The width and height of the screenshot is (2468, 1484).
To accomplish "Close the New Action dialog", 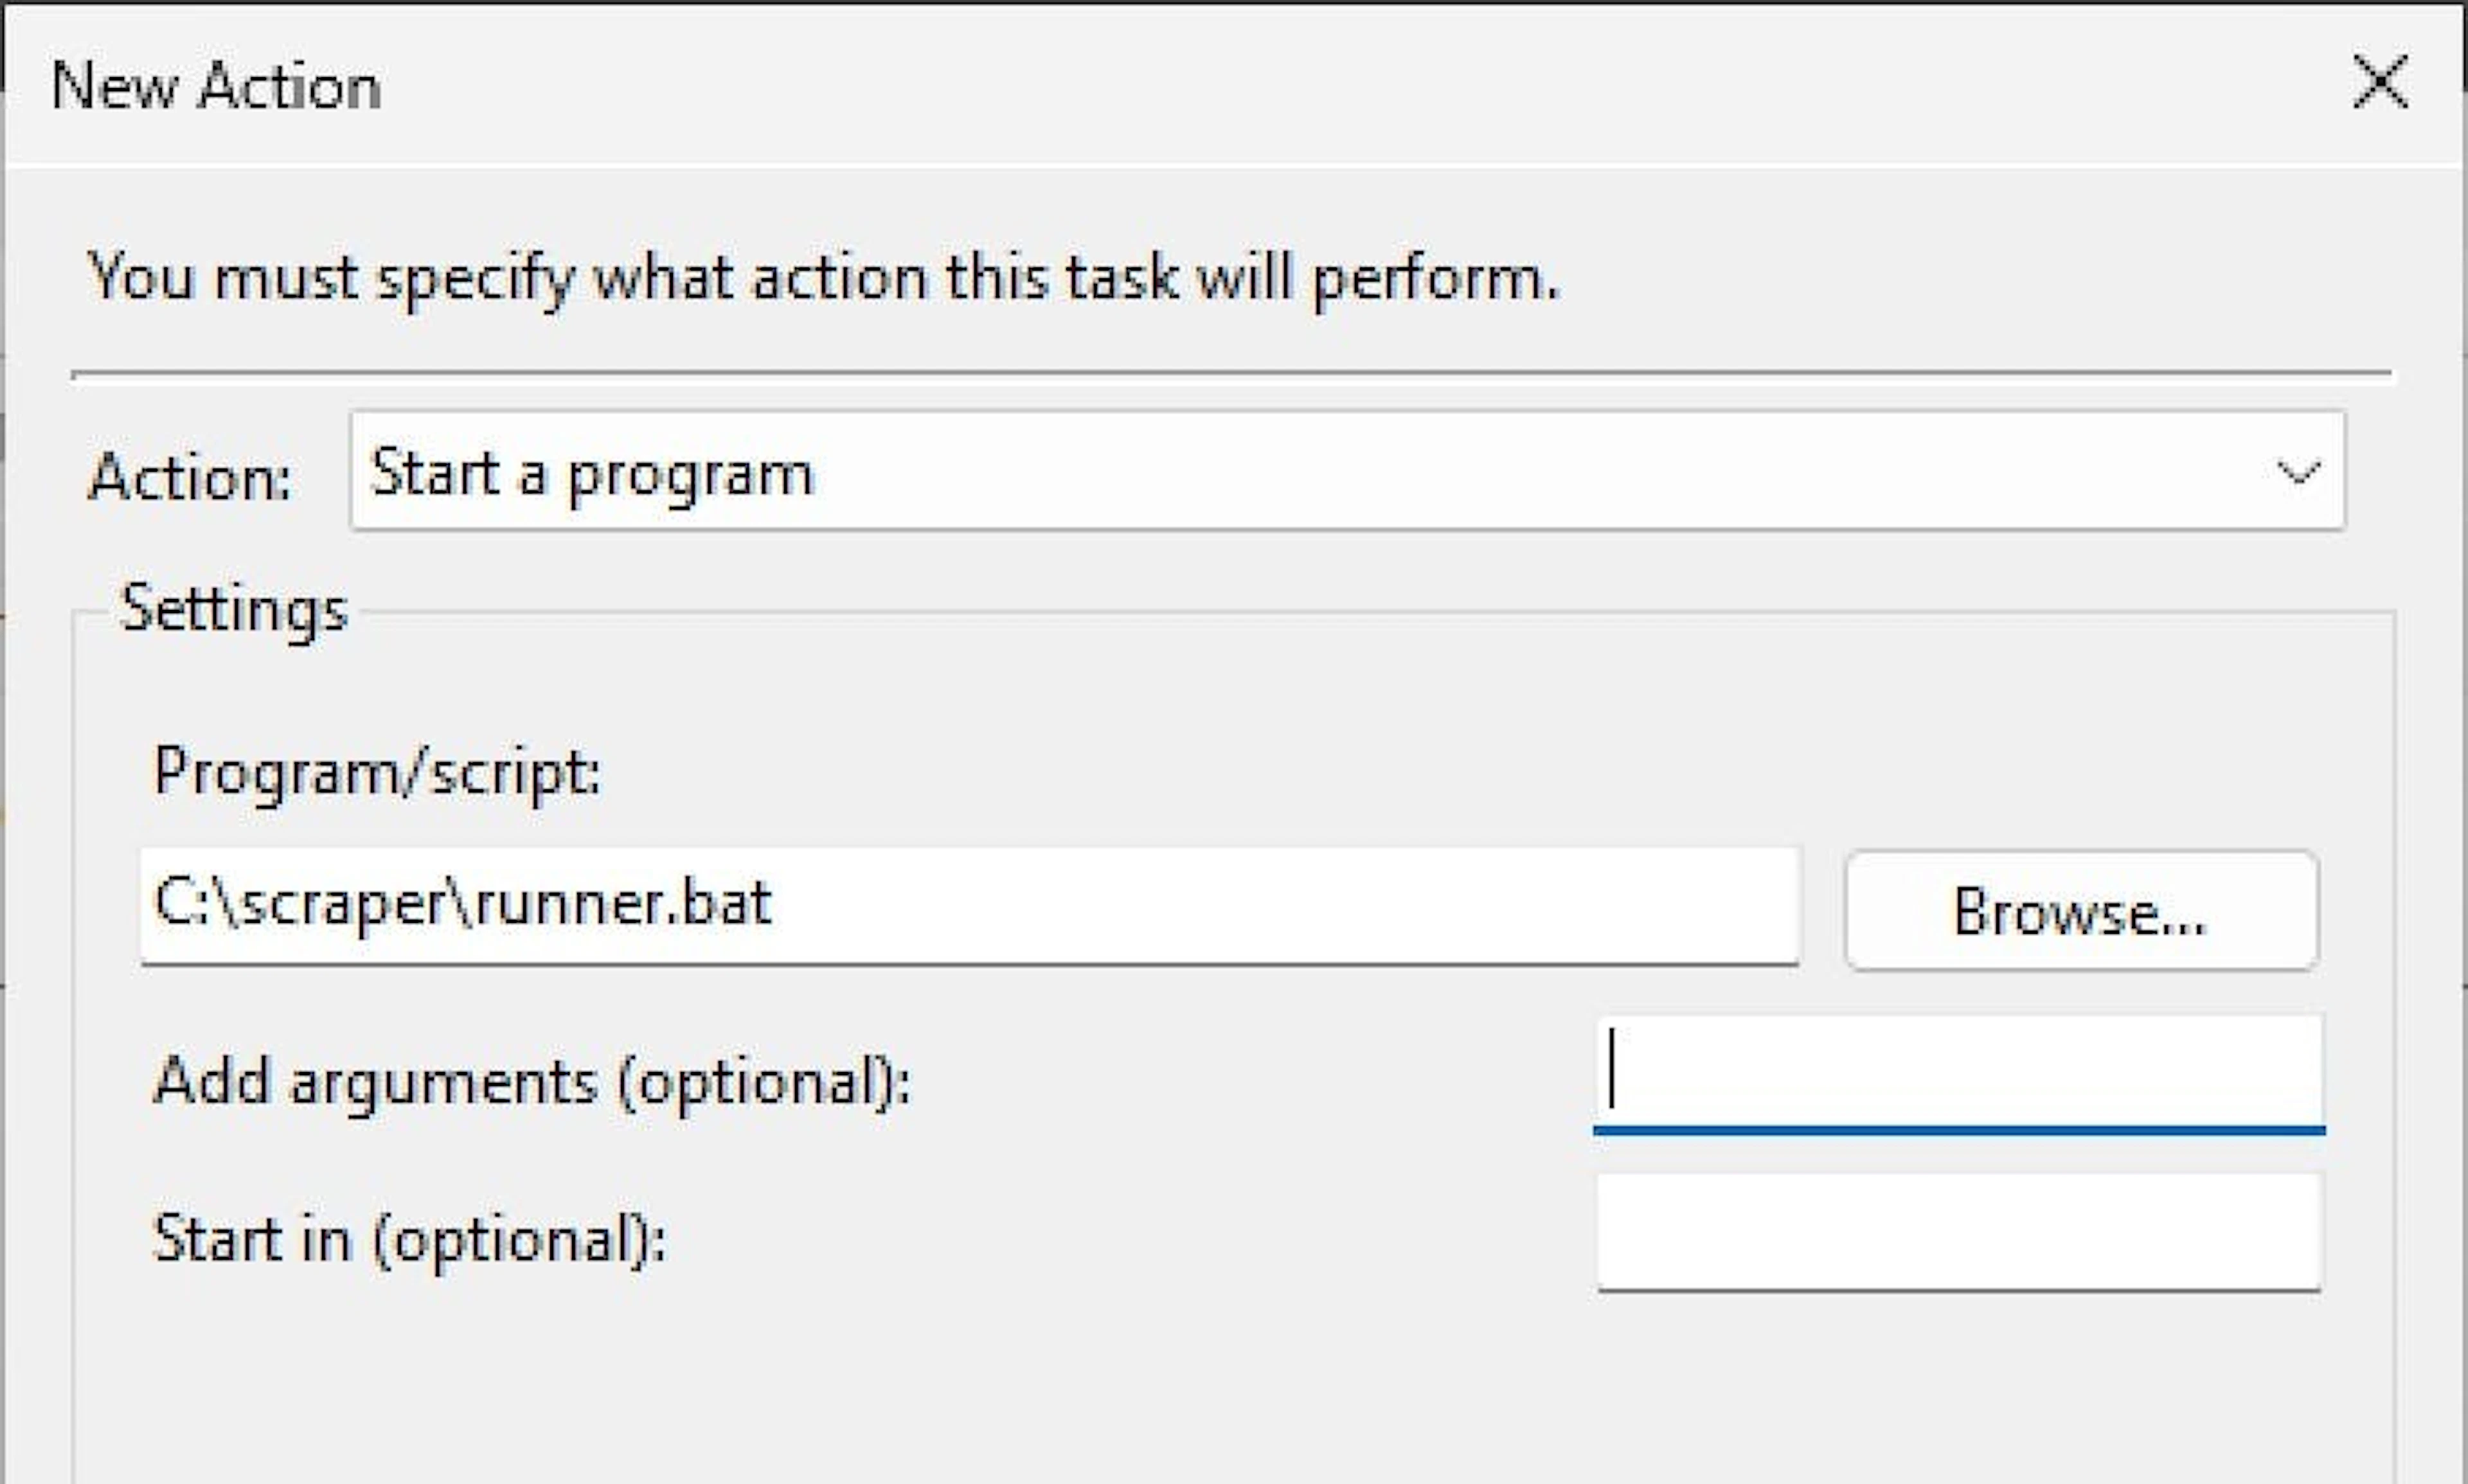I will 2380,82.
